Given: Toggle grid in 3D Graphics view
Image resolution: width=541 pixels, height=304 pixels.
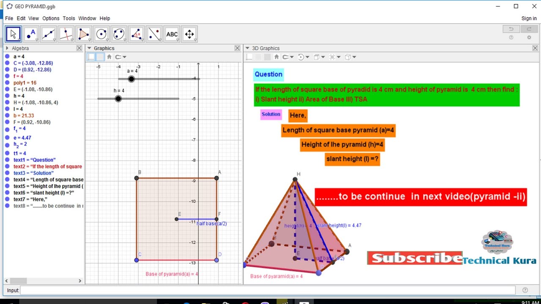Looking at the screenshot, I should pyautogui.click(x=258, y=57).
